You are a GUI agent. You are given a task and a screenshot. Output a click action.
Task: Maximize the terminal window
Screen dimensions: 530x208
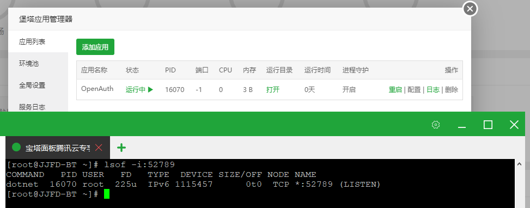488,125
